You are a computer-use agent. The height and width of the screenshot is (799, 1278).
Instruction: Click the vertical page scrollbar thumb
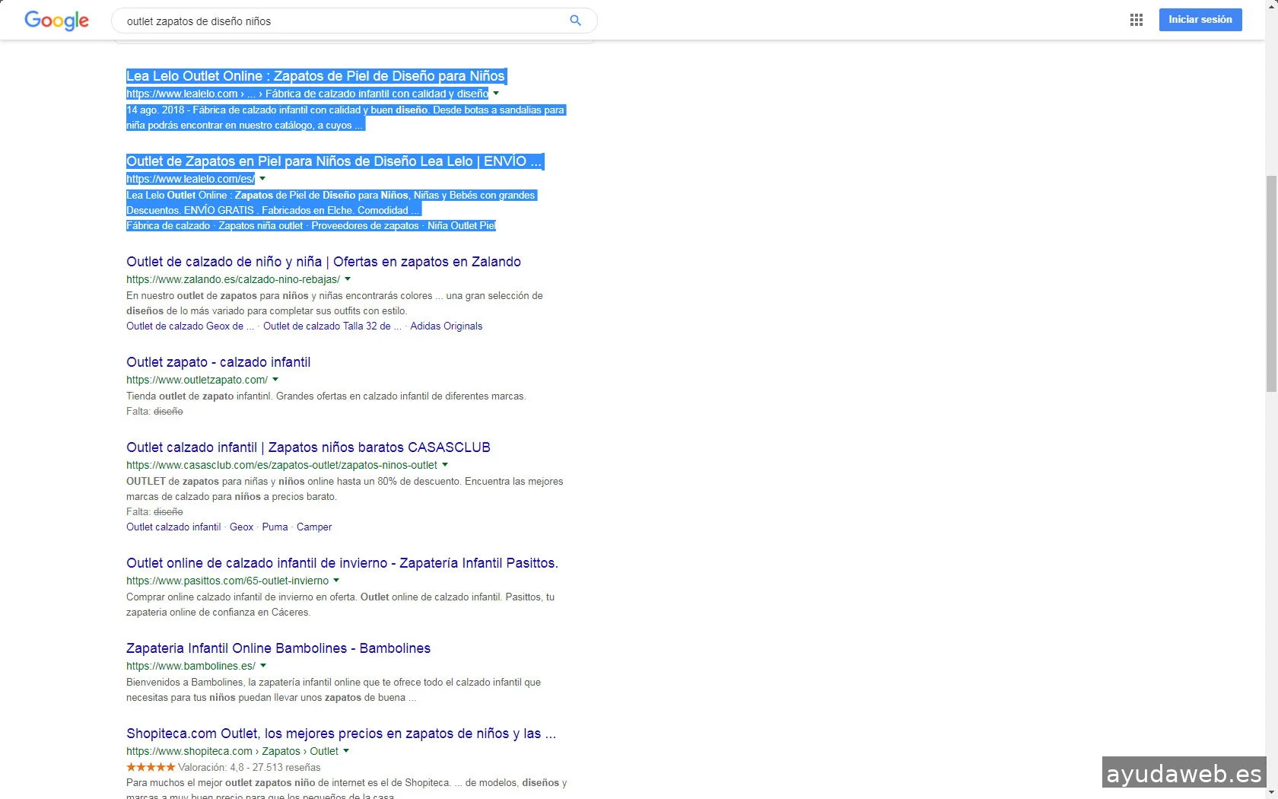click(1271, 283)
